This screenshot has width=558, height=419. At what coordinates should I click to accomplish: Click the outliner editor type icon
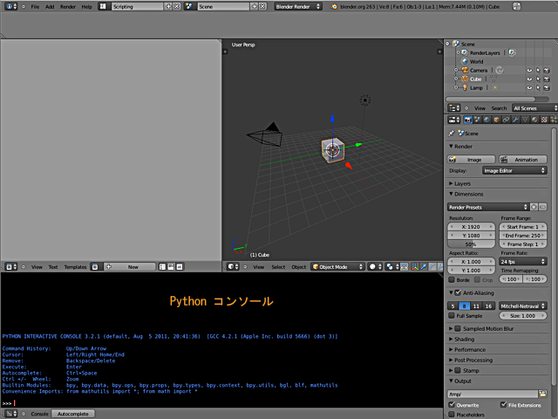pyautogui.click(x=453, y=108)
